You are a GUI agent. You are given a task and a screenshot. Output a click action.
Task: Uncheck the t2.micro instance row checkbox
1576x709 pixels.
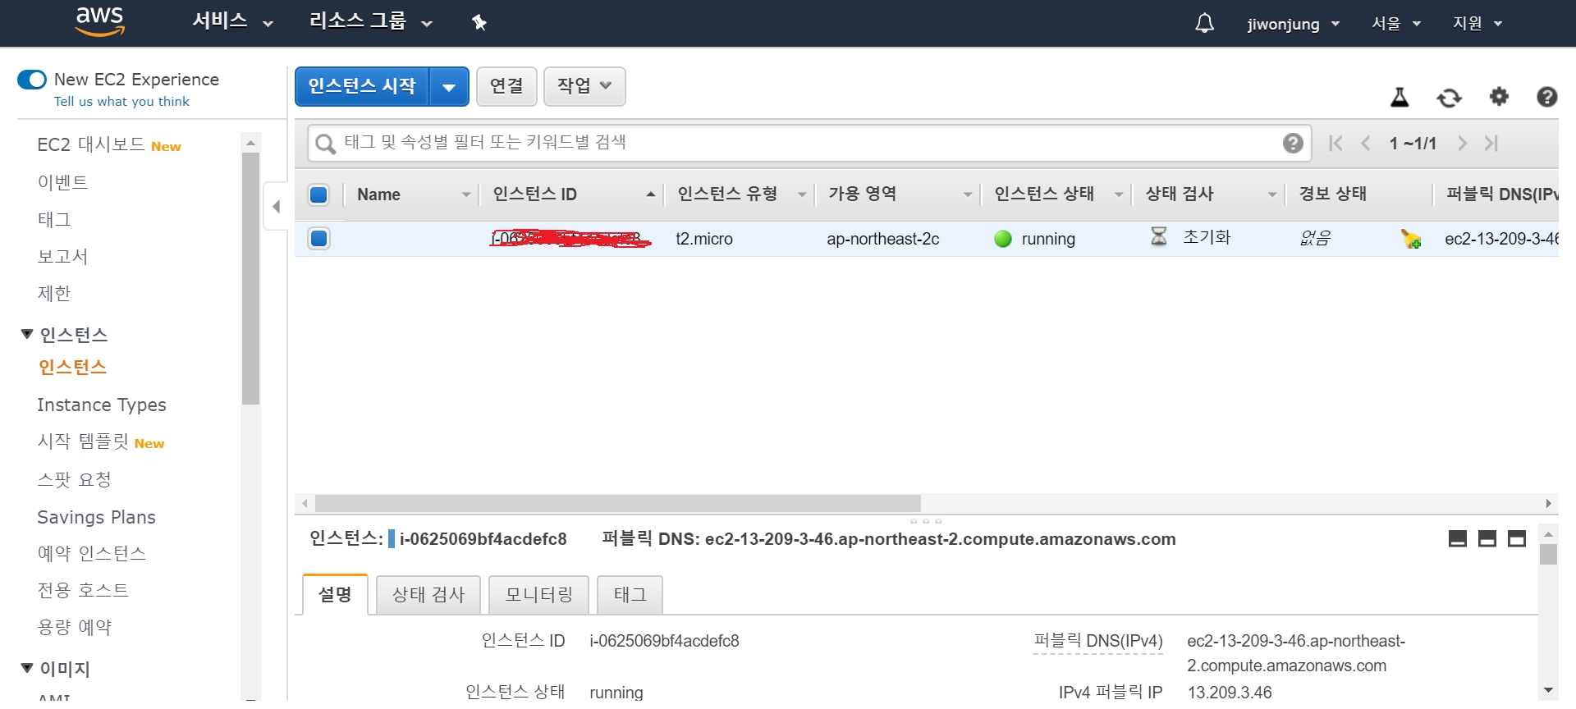coord(318,239)
